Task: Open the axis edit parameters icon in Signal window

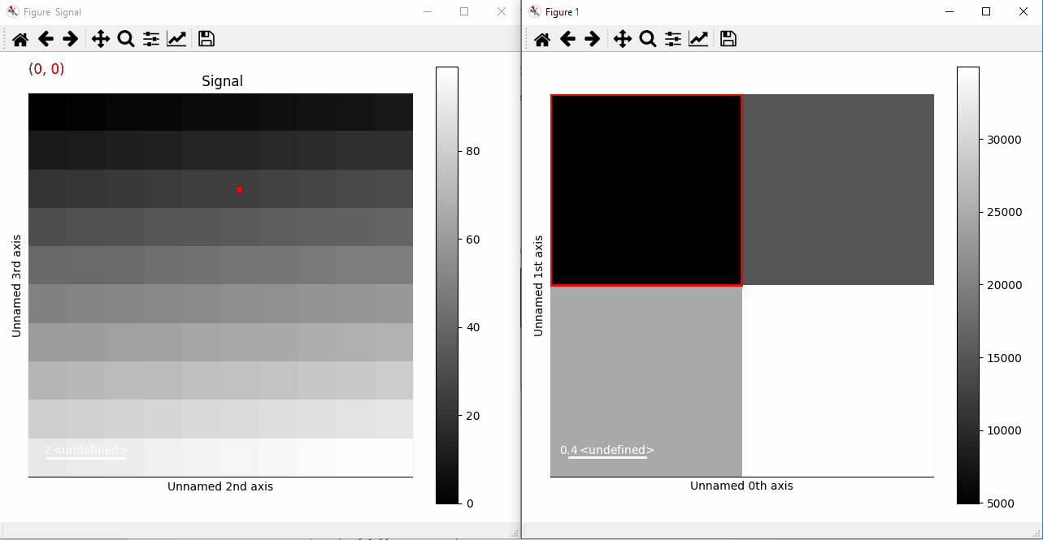Action: (176, 39)
